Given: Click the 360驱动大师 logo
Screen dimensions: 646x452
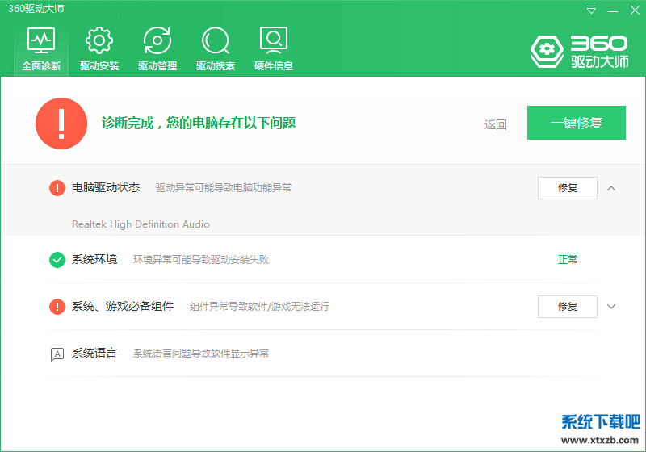Looking at the screenshot, I should (x=580, y=52).
